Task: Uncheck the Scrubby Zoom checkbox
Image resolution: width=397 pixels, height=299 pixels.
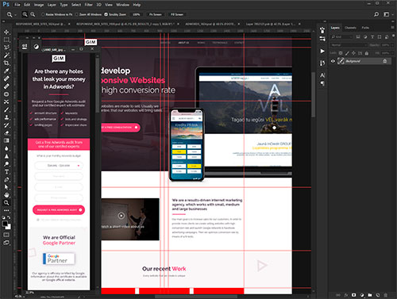Action: click(x=106, y=14)
